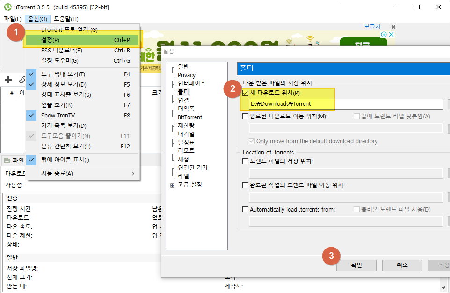Select 기기 목록 보기(D) menu item
Image resolution: width=450 pixels, height=293 pixels.
(82, 126)
